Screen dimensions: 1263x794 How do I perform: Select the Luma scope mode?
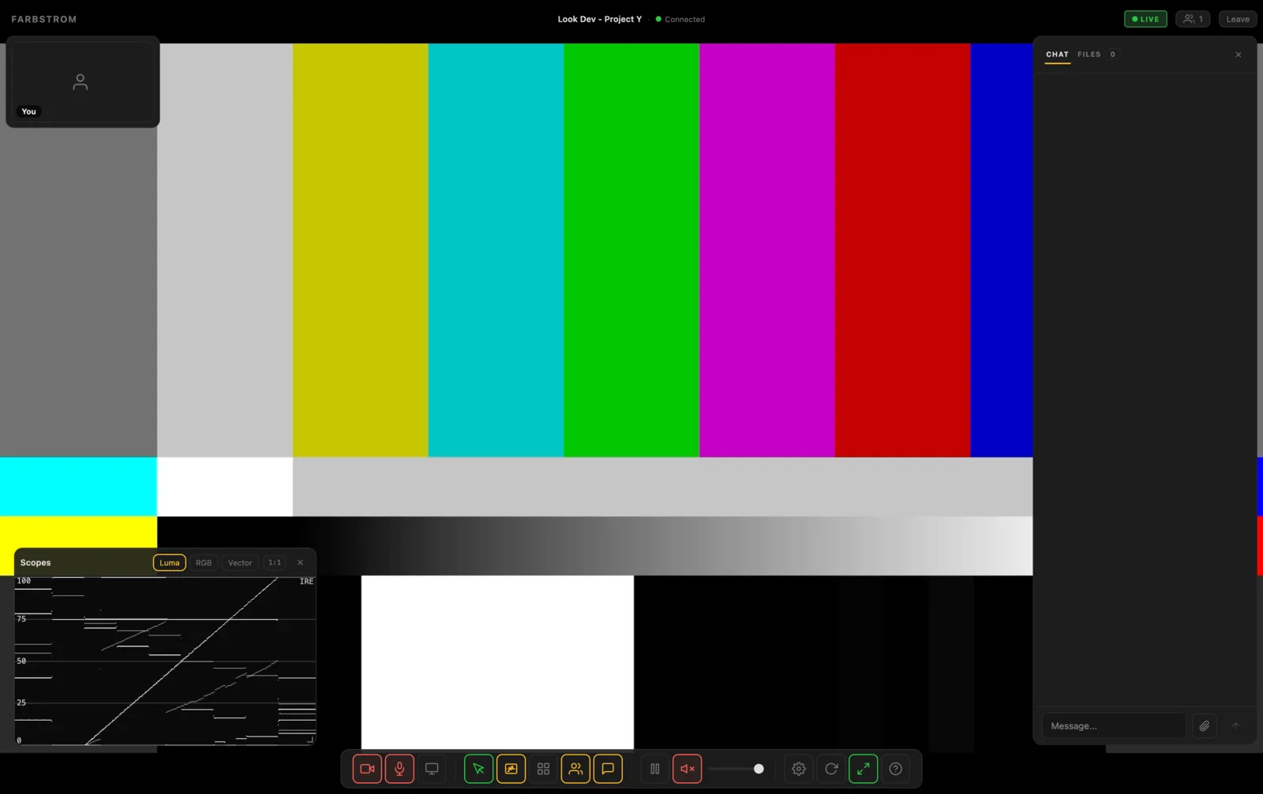coord(170,563)
